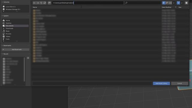Create a new directory

(49, 3)
